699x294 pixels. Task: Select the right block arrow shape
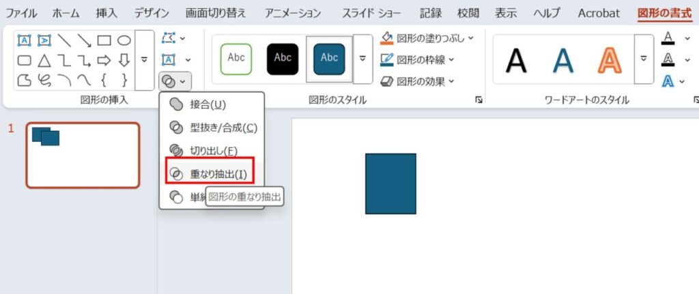click(104, 60)
